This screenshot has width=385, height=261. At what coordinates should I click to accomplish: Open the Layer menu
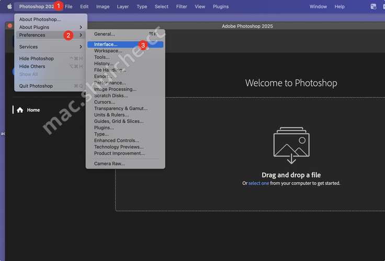pos(122,7)
